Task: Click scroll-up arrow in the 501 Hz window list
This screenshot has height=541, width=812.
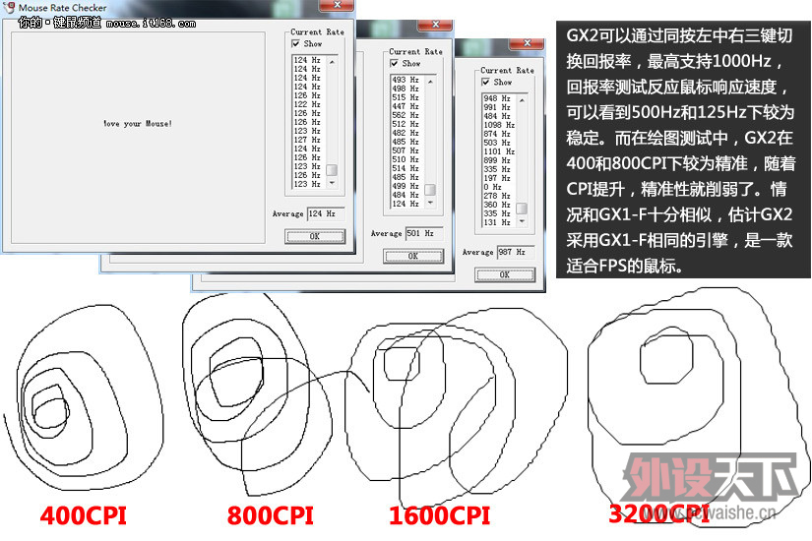Action: (430, 81)
